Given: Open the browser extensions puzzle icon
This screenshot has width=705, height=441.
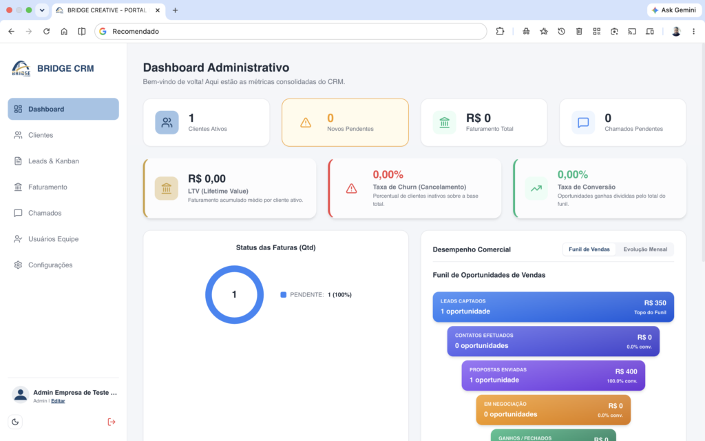Looking at the screenshot, I should point(500,32).
